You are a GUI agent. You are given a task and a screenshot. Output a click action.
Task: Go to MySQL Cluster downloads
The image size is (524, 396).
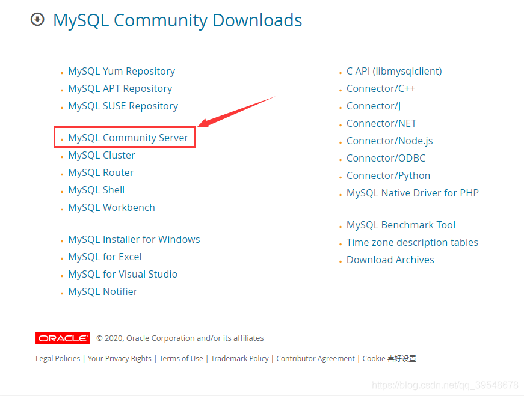coord(102,155)
